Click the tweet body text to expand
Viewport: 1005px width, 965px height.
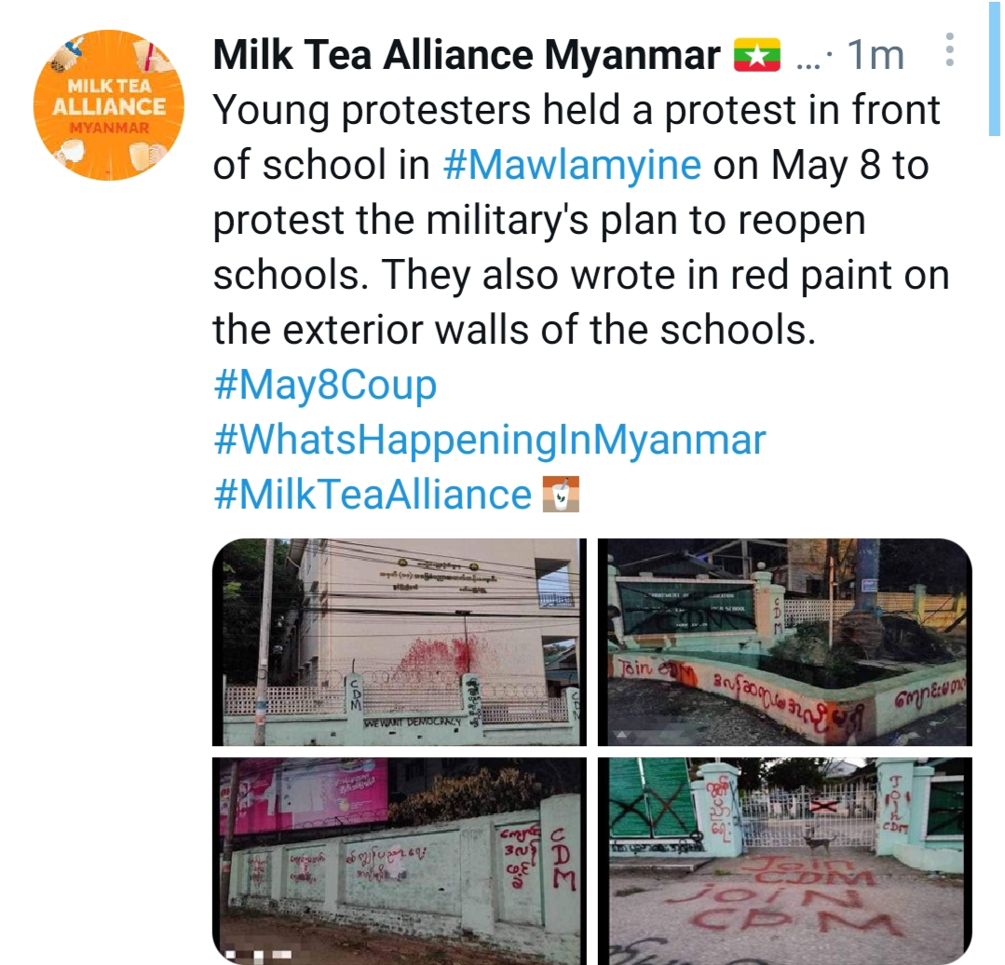coord(580,220)
